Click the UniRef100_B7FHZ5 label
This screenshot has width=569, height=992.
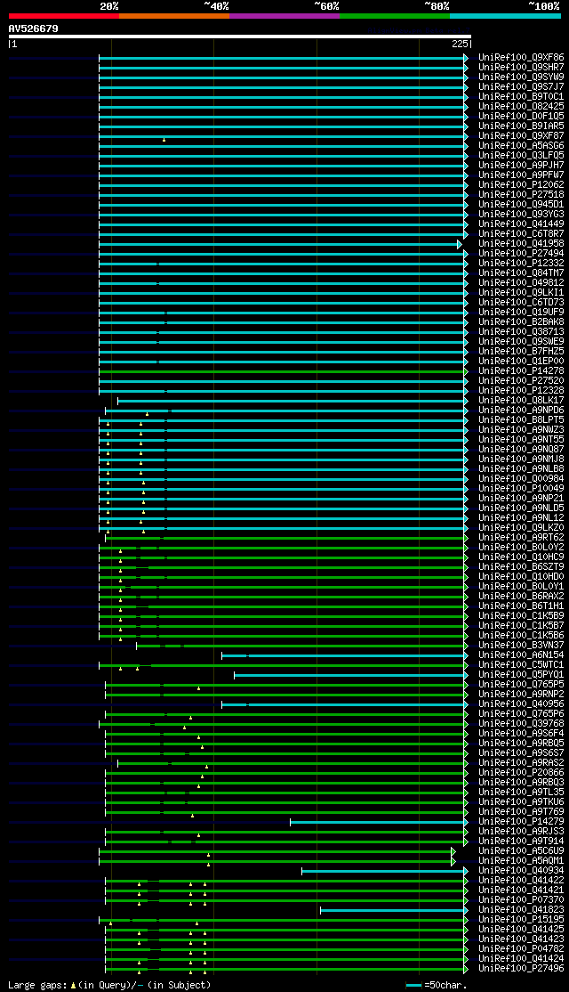coord(521,352)
